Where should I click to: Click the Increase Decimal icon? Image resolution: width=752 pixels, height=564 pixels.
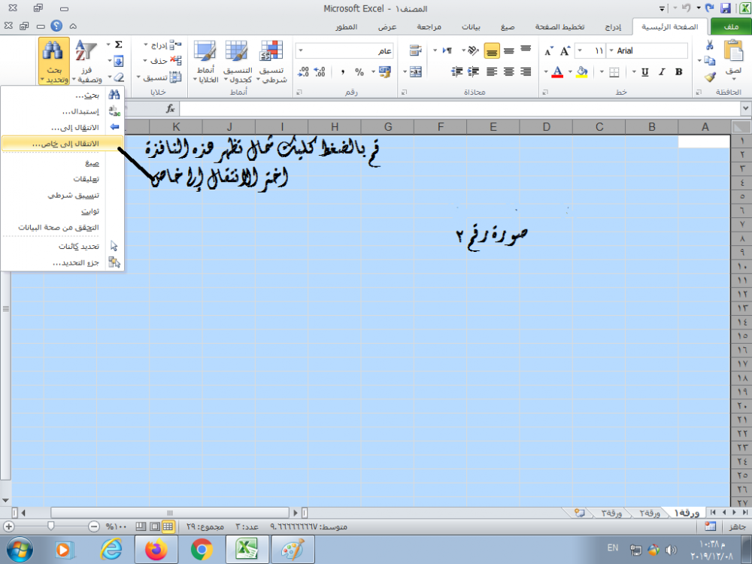(320, 72)
